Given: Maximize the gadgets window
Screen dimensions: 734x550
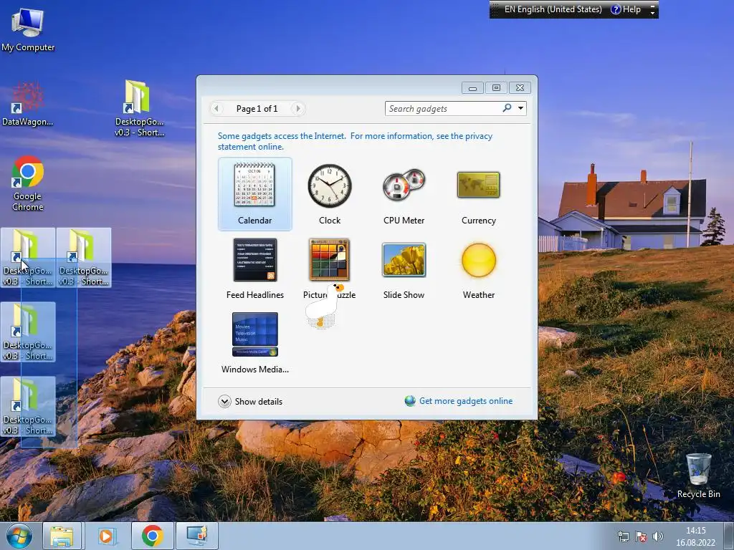Looking at the screenshot, I should coord(496,88).
